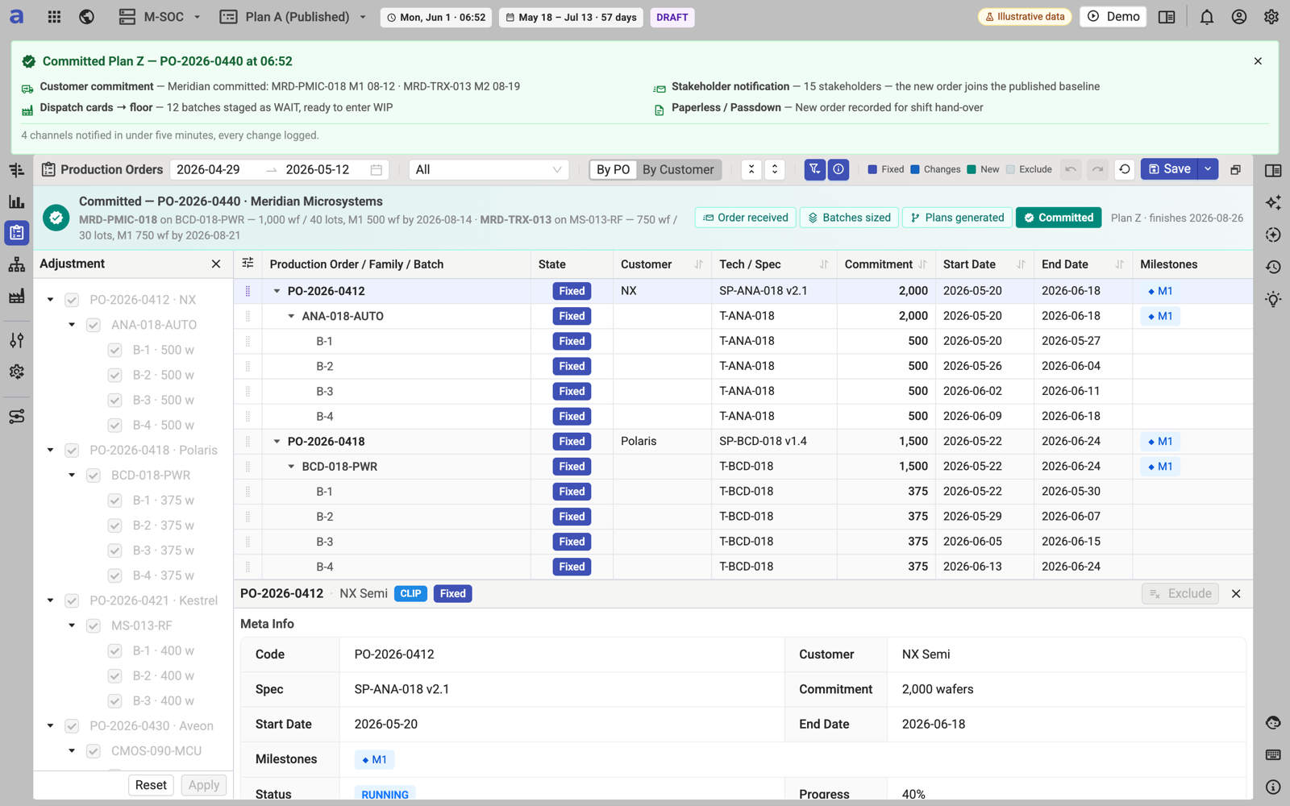Click the filter icon in Production Orders toolbar

click(x=815, y=169)
